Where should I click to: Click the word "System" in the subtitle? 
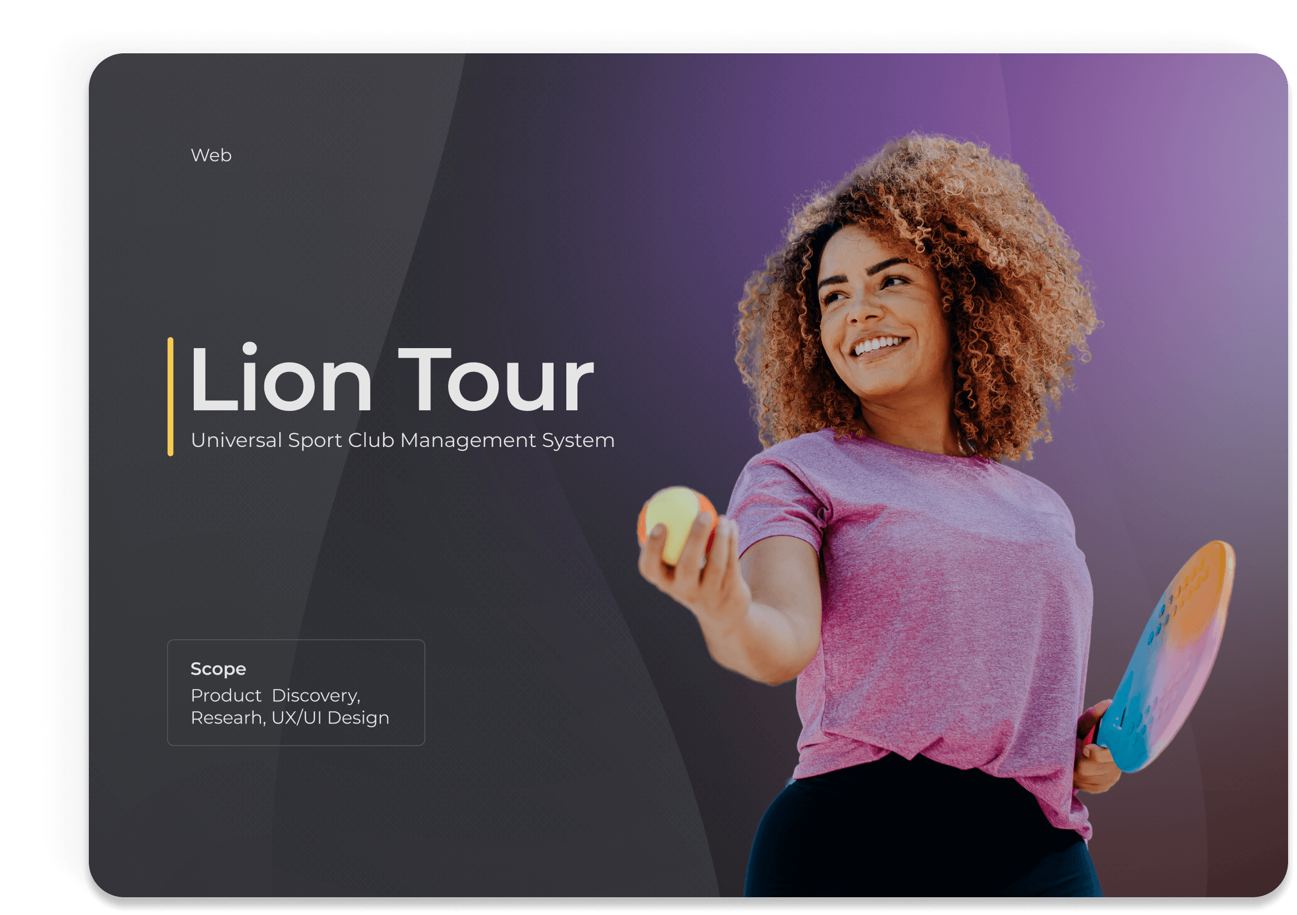click(578, 440)
